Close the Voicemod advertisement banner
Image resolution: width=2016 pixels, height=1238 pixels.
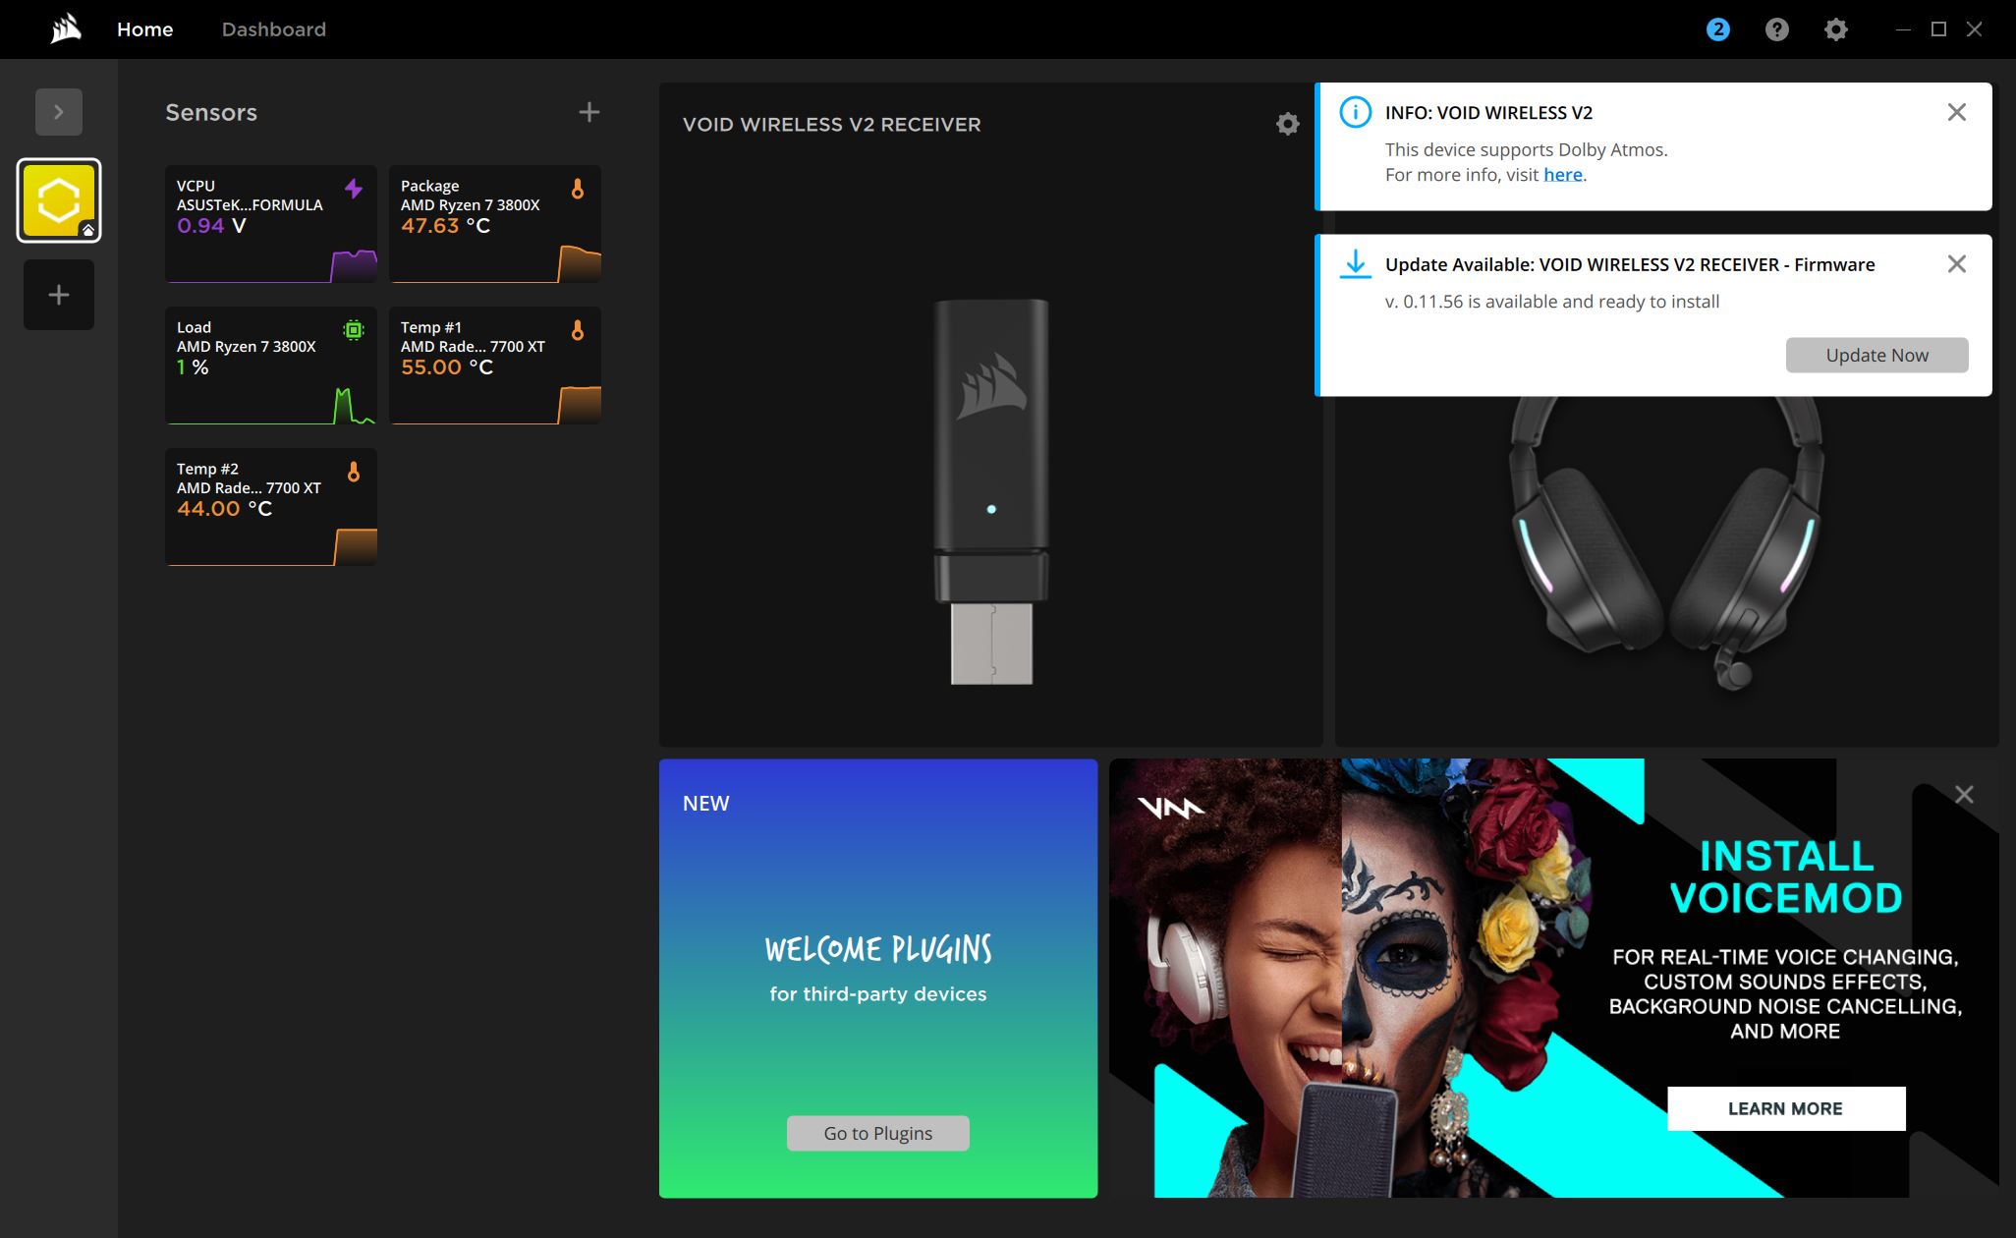(1963, 794)
